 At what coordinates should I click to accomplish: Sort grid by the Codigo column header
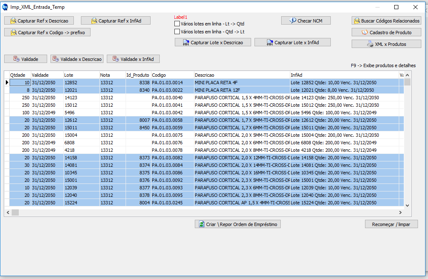click(x=172, y=75)
